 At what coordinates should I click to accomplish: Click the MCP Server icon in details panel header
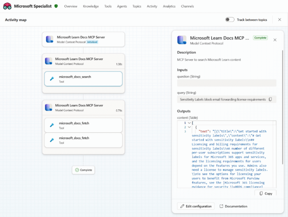tap(182, 40)
